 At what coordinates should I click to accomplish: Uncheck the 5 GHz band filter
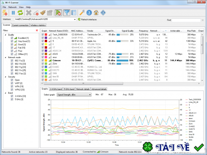pyautogui.click(x=12, y=99)
